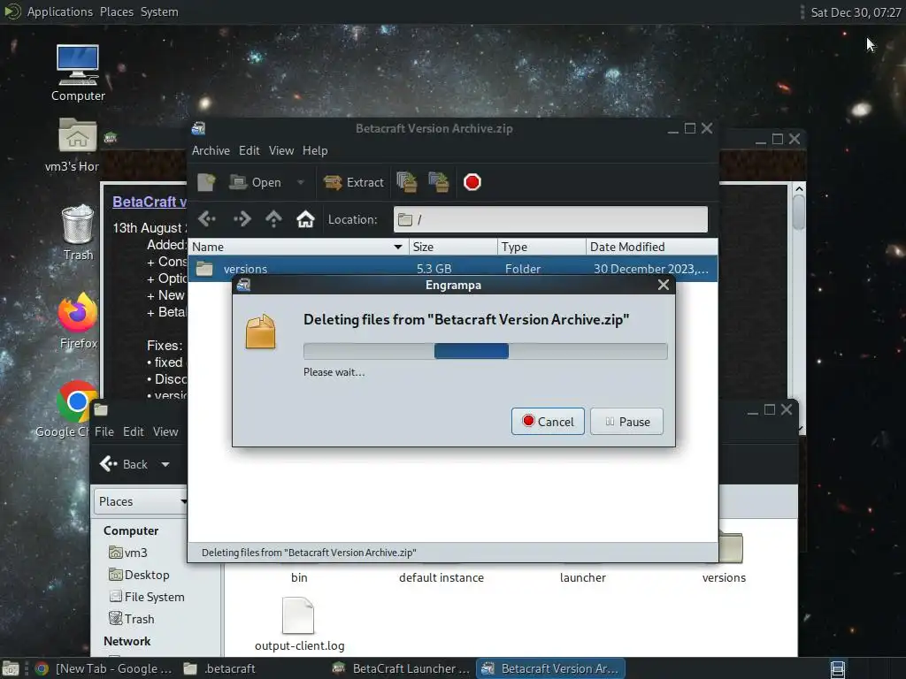Click the home location icon in archive
Viewport: 906px width, 679px height.
point(305,219)
